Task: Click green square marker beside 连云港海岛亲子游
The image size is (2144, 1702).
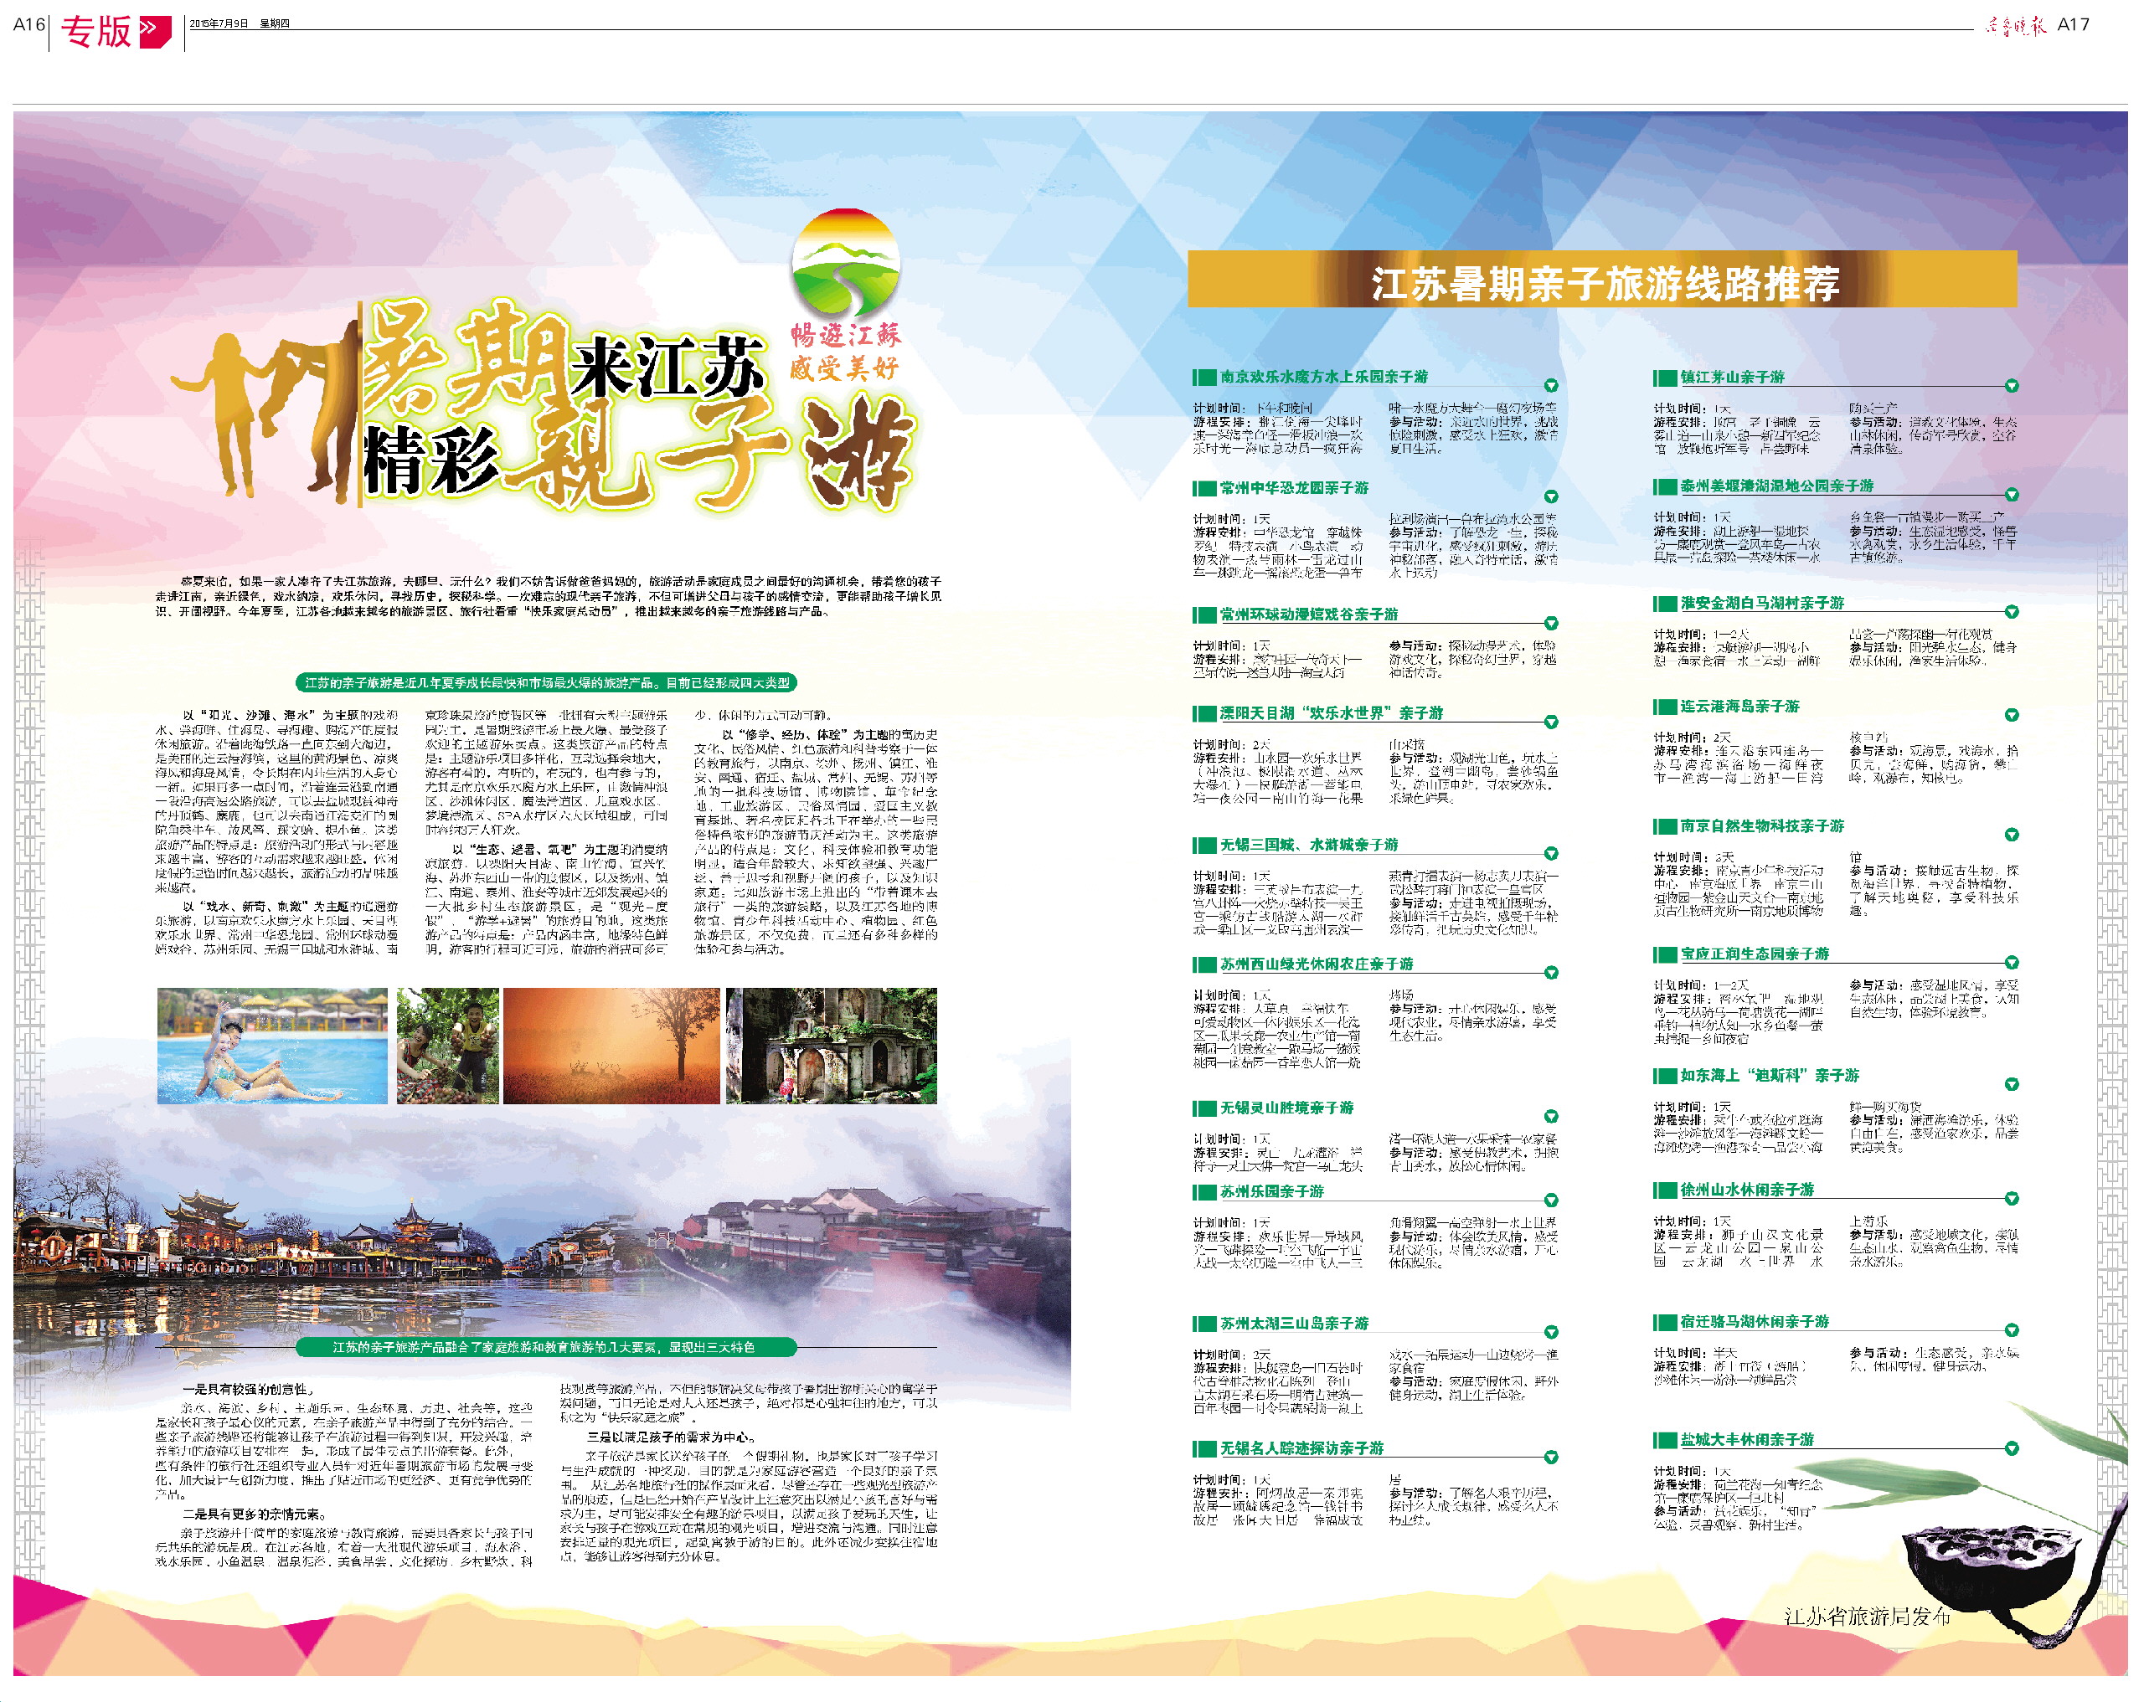Action: click(1665, 707)
